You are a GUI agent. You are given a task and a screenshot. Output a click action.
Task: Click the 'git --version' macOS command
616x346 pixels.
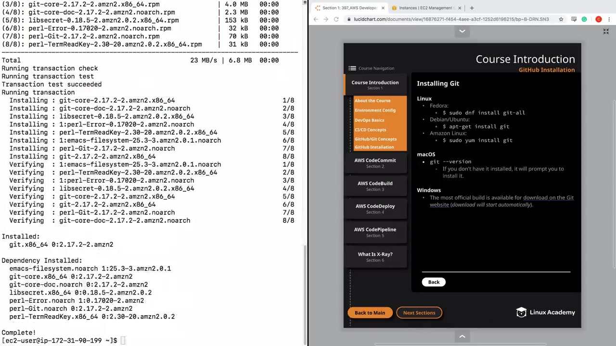pos(450,162)
